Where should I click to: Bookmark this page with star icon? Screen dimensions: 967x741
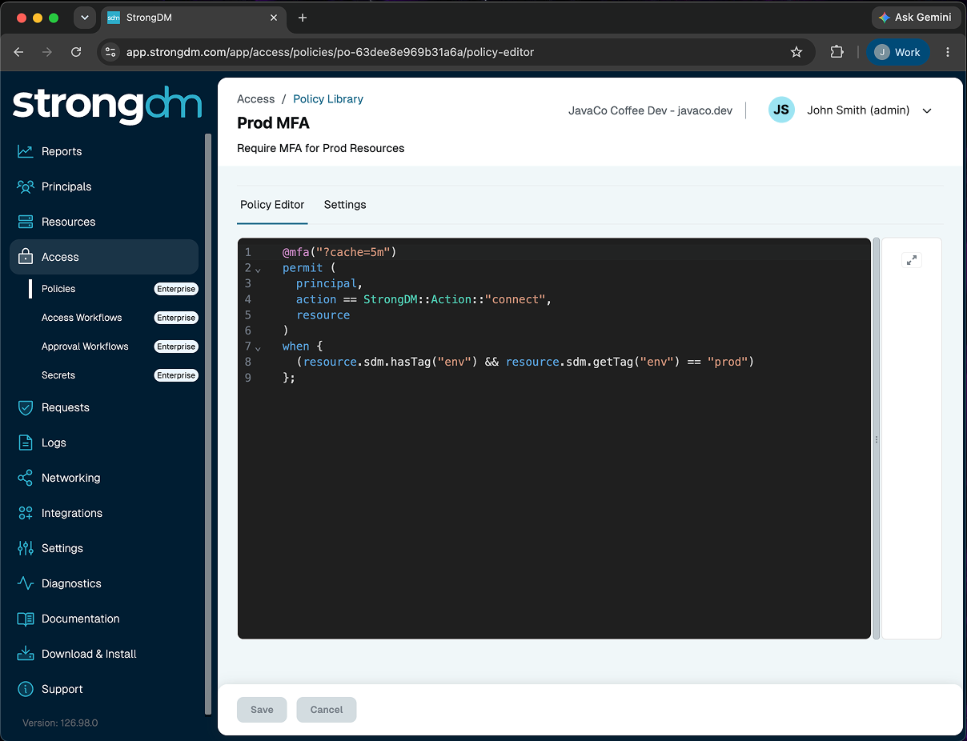pos(796,52)
